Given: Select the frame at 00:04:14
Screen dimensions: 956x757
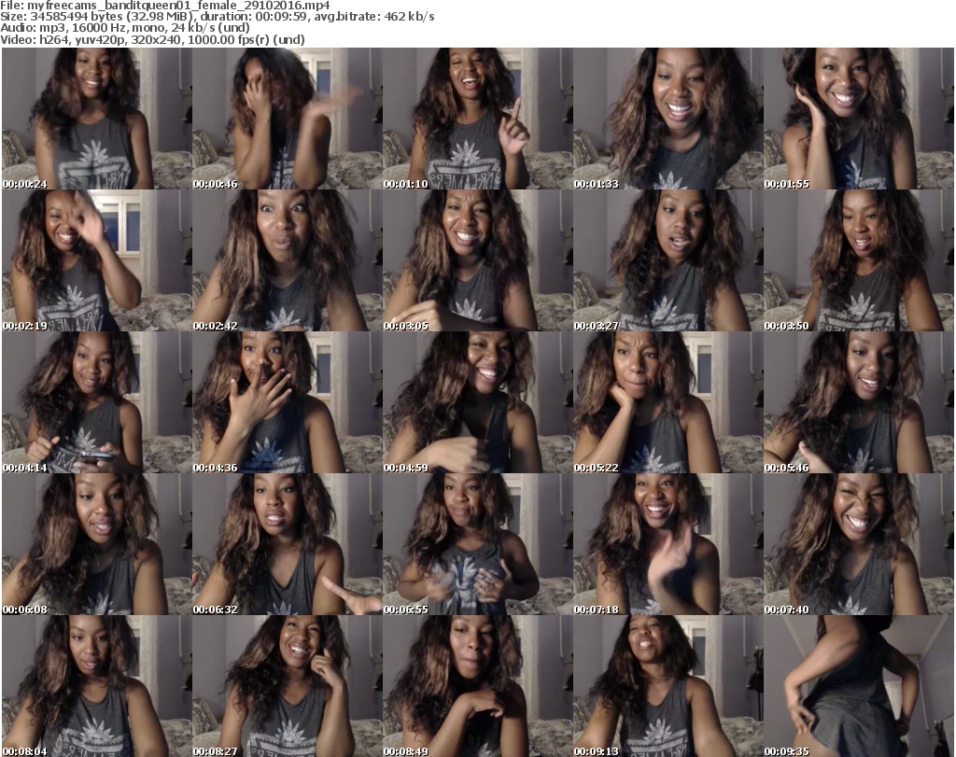Looking at the screenshot, I should [96, 402].
